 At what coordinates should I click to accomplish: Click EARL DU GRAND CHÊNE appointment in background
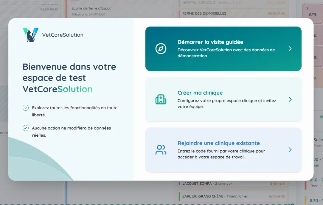click(233, 196)
